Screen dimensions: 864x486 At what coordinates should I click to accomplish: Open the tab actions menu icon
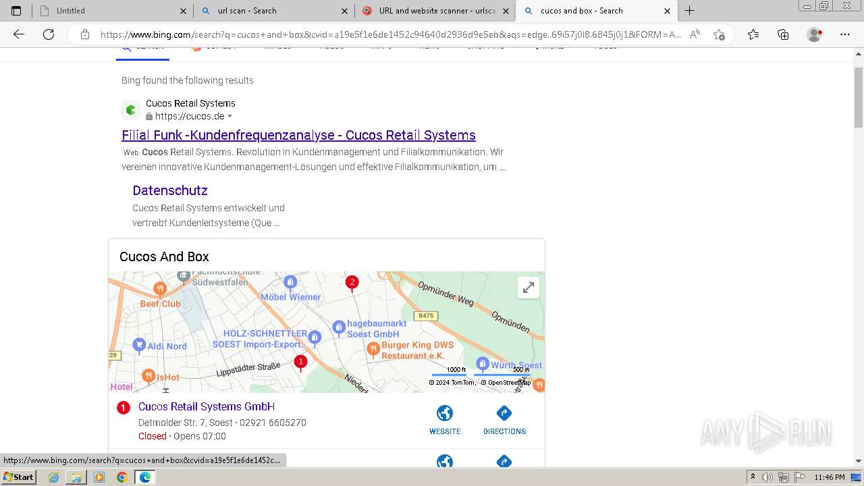coord(16,11)
